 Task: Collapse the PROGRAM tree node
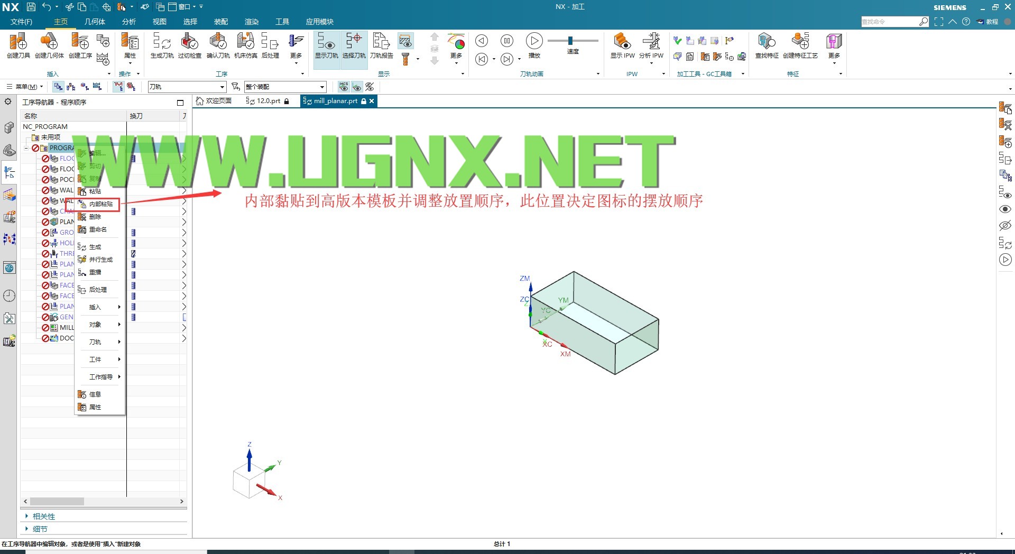coord(26,148)
